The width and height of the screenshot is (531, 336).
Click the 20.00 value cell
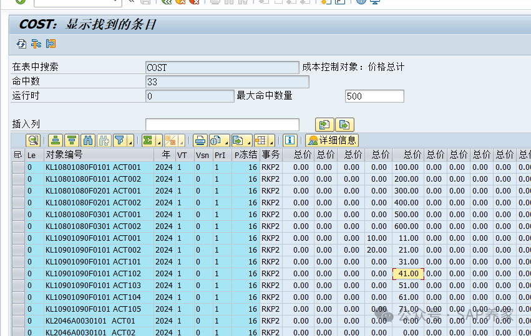[x=377, y=250]
